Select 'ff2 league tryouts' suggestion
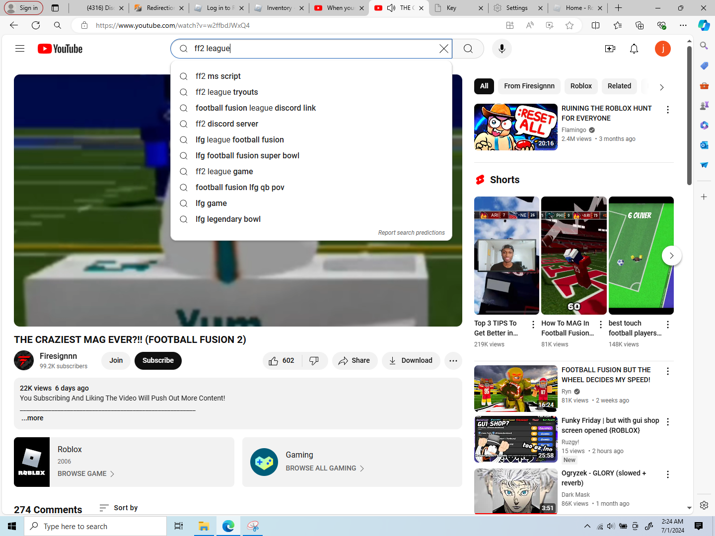The image size is (715, 536). pos(311,92)
